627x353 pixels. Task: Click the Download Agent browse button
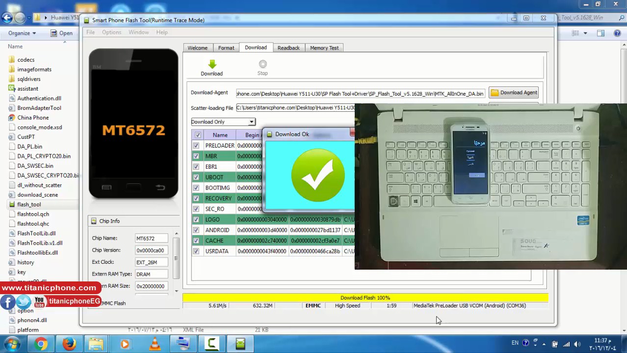[x=514, y=93]
